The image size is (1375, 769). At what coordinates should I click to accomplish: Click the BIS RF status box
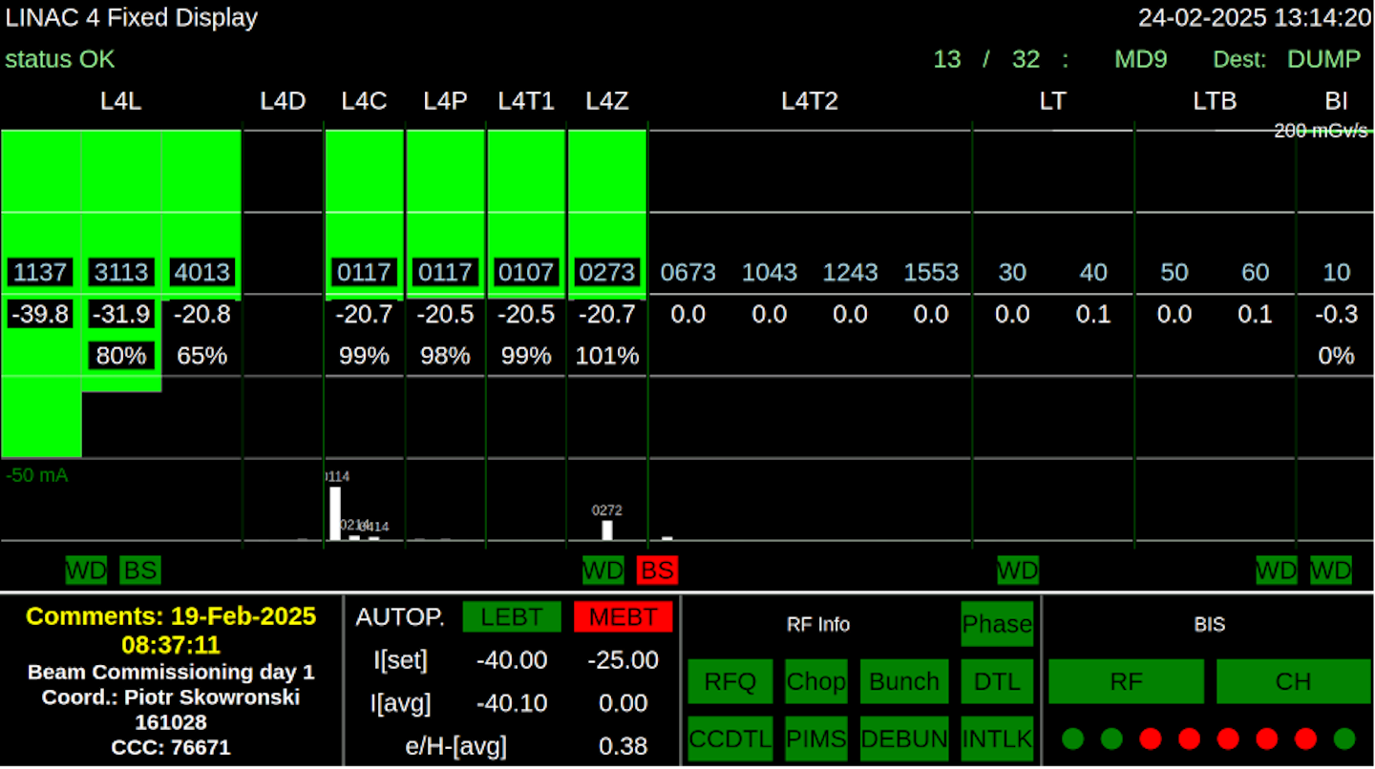click(x=1126, y=681)
